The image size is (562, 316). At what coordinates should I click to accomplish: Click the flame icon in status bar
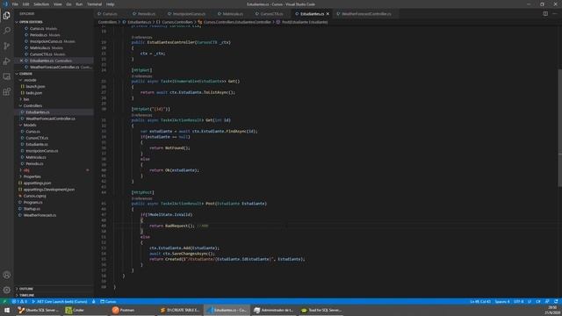pyautogui.click(x=94, y=302)
